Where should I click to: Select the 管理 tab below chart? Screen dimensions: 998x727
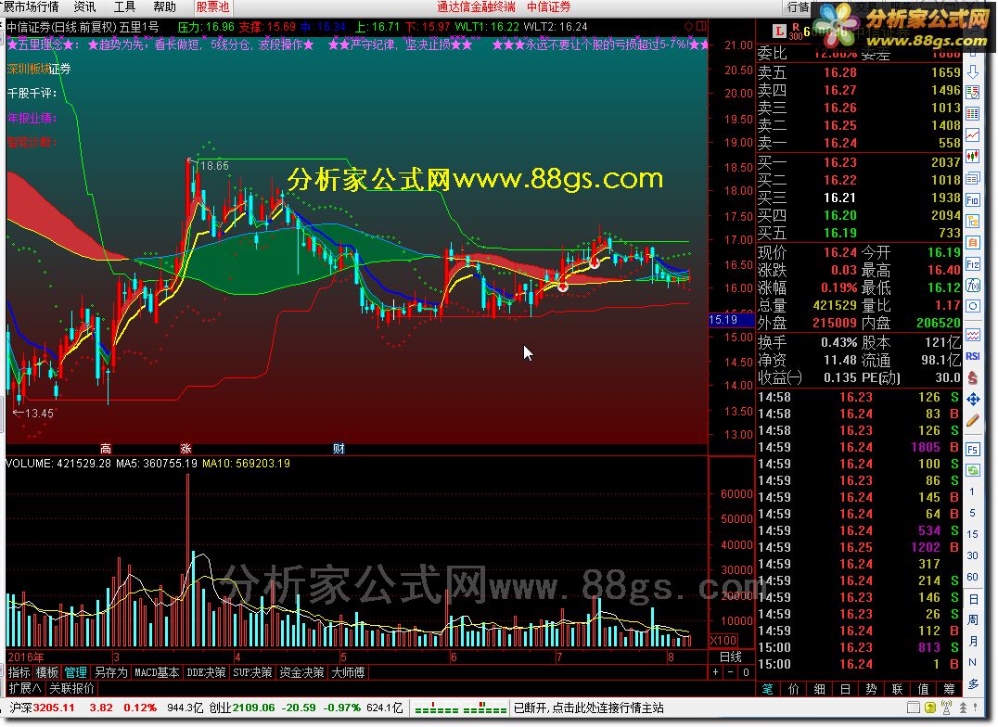click(75, 672)
